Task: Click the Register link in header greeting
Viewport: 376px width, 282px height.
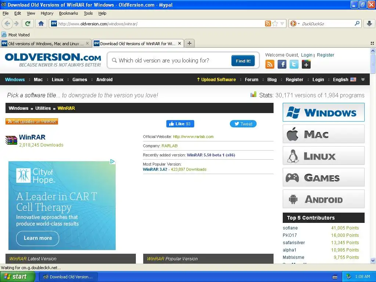Action: click(325, 55)
